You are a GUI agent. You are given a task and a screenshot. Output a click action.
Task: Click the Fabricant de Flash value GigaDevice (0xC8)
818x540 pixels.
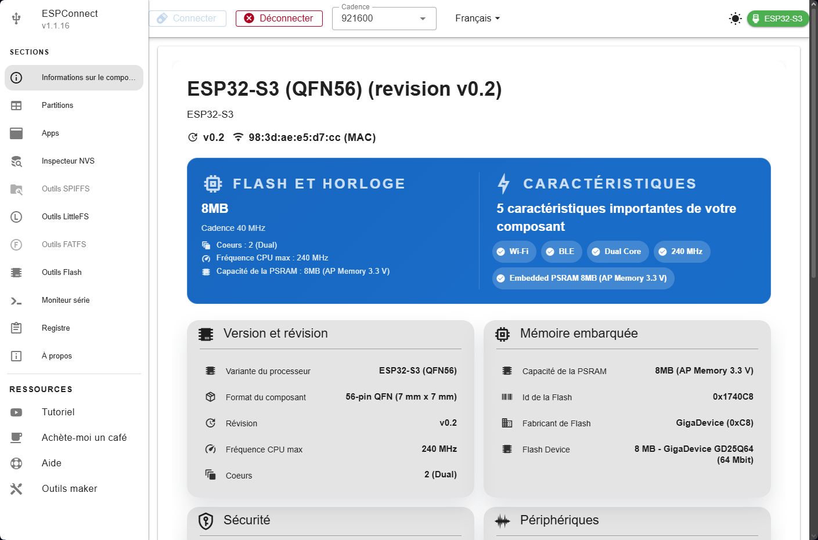click(715, 423)
